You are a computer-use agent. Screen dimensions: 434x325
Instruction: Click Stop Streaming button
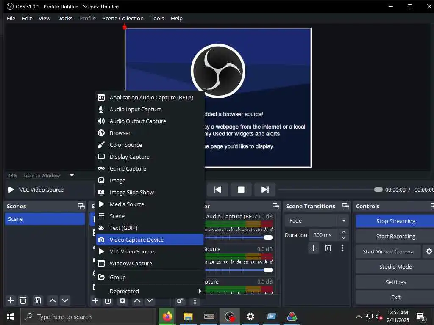click(x=395, y=221)
